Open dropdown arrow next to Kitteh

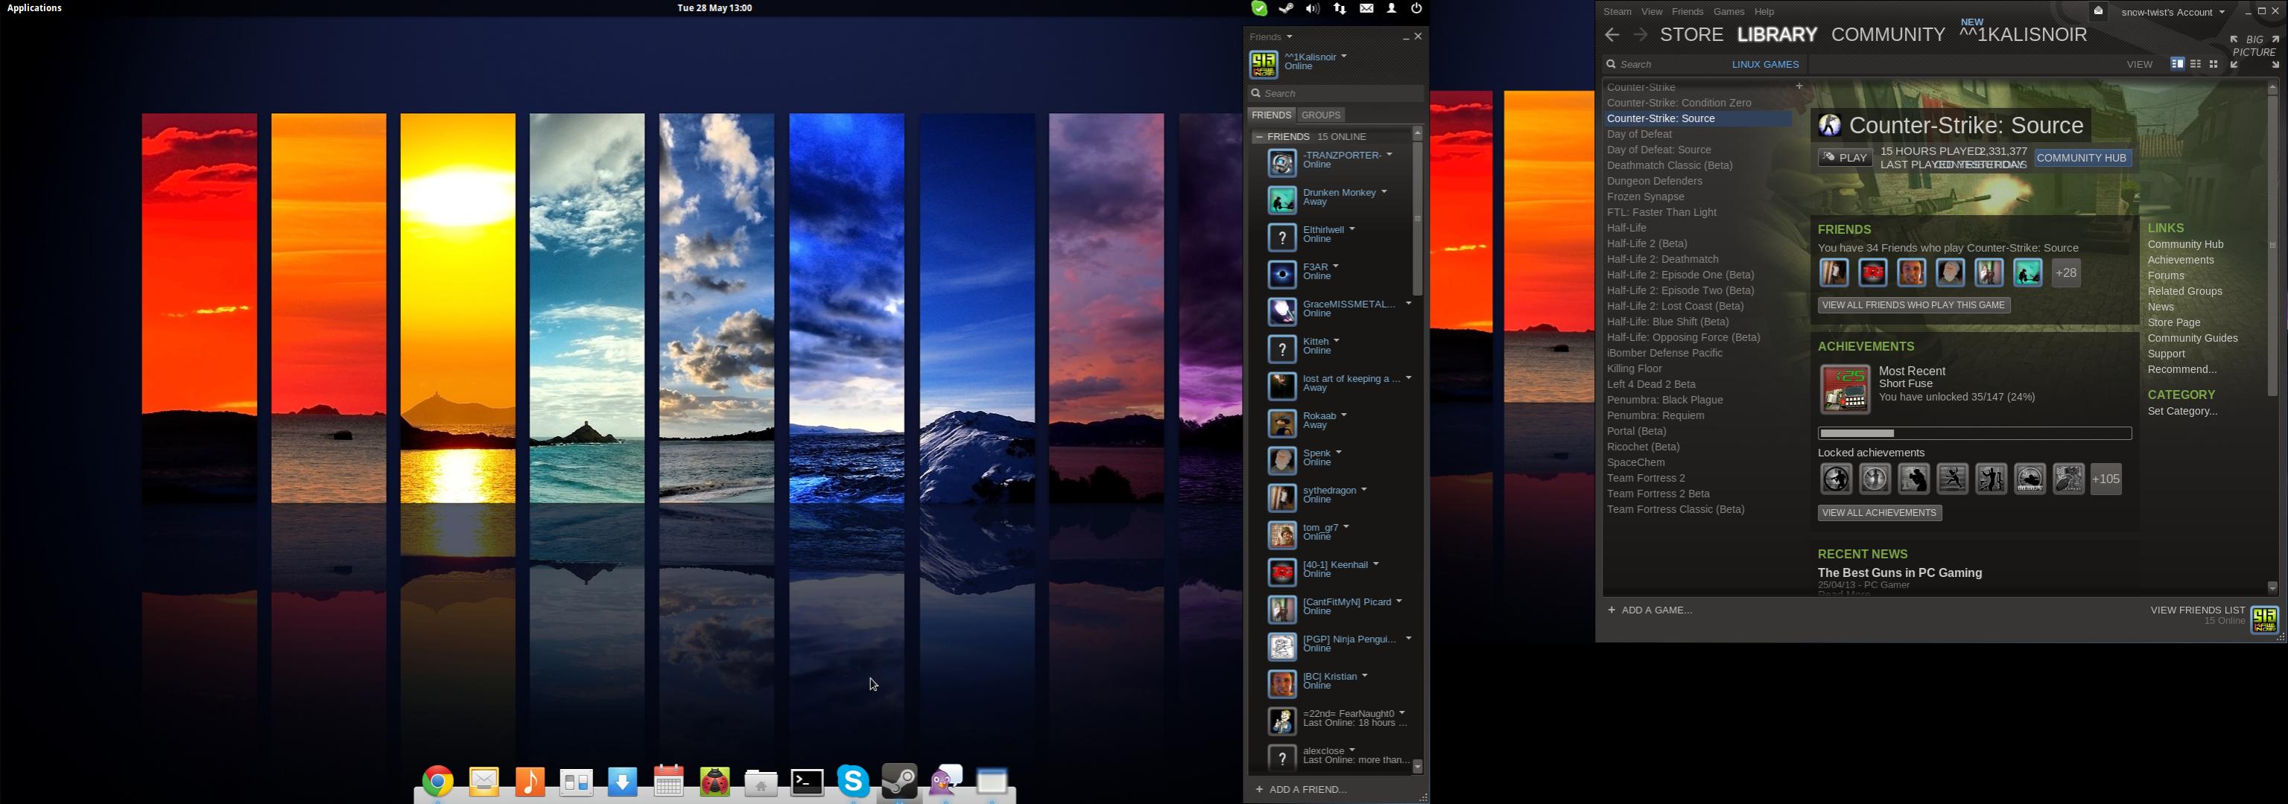click(1336, 341)
